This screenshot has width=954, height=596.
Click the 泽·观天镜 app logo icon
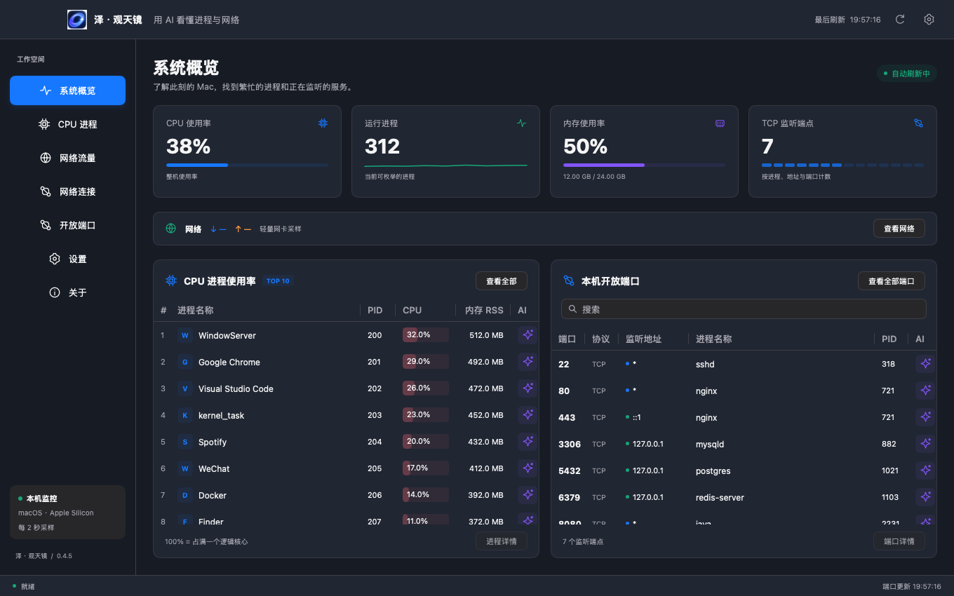(77, 20)
